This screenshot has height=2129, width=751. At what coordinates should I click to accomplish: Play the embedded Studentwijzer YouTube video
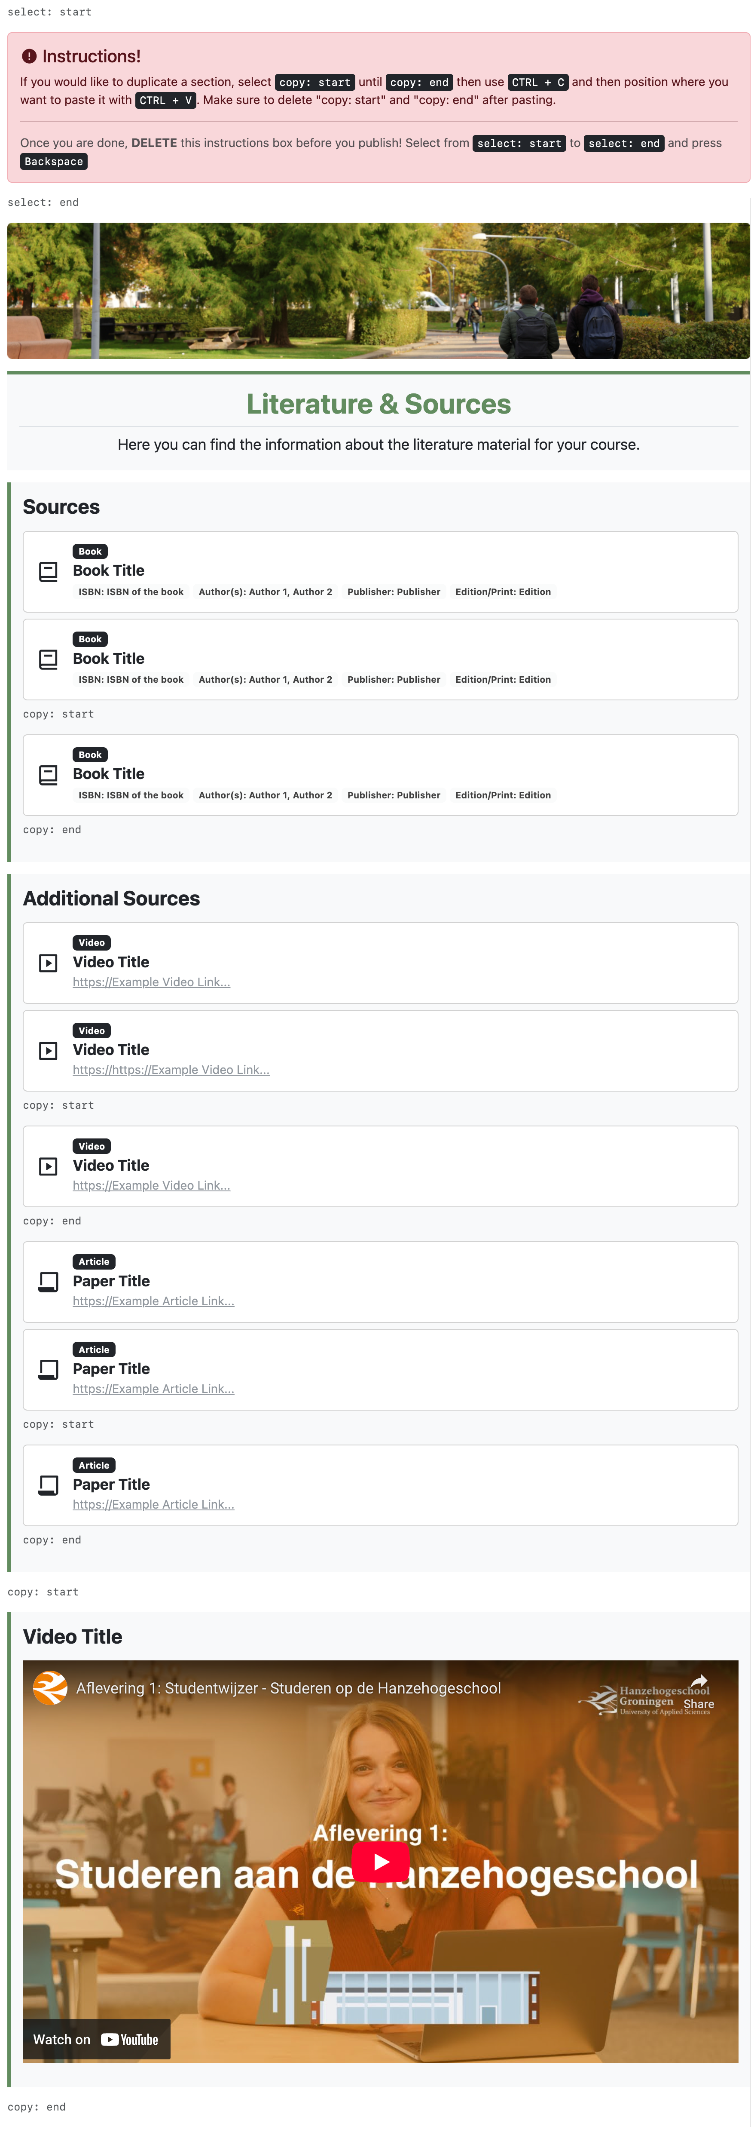pos(380,1861)
